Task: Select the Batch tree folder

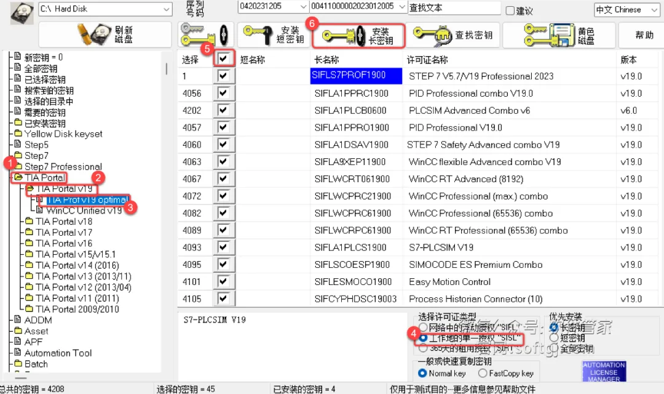Action: (x=36, y=364)
